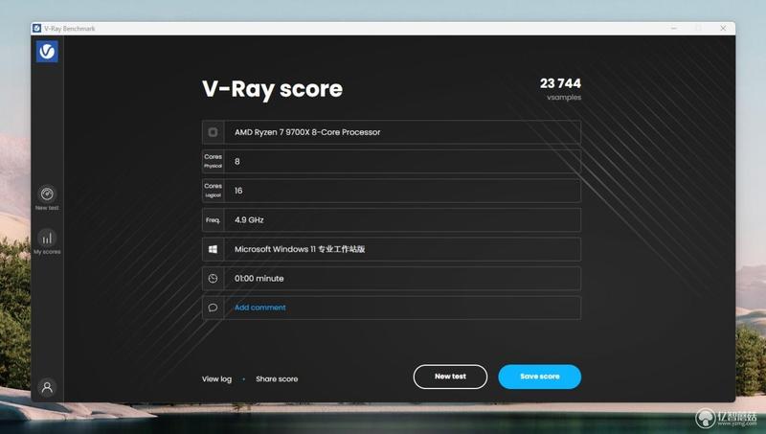This screenshot has width=766, height=434.
Task: Click the Cores Logical label
Action: tap(213, 191)
